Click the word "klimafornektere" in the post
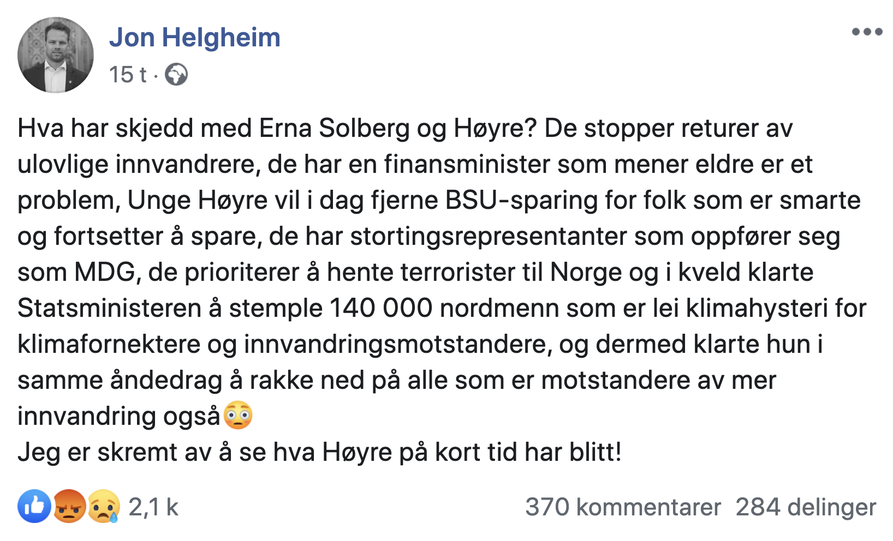 109,345
